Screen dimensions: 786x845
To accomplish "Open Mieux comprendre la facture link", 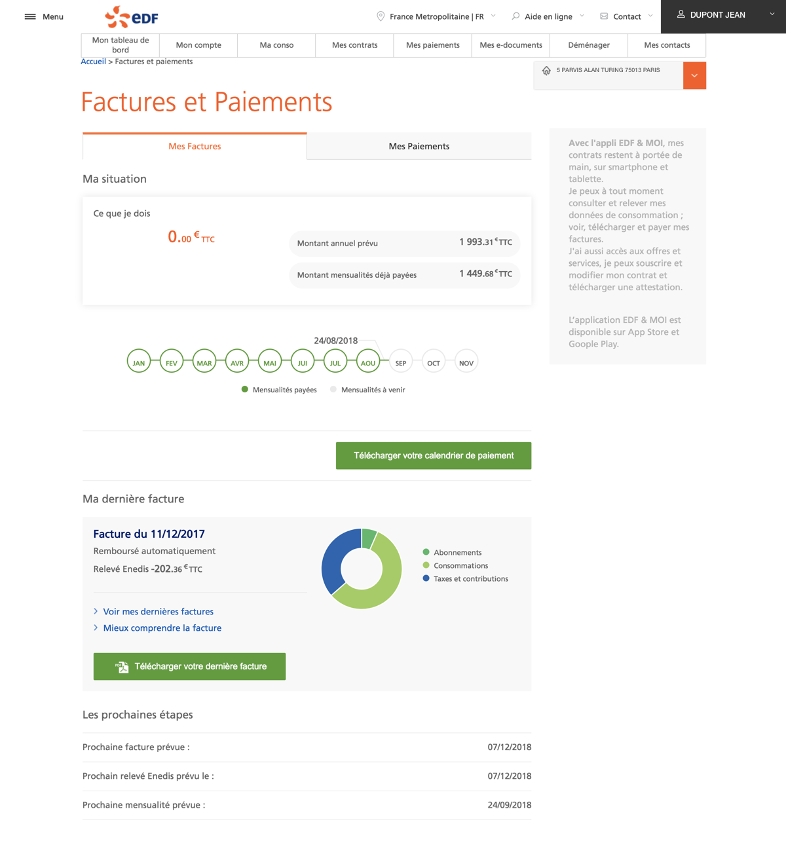I will 162,628.
